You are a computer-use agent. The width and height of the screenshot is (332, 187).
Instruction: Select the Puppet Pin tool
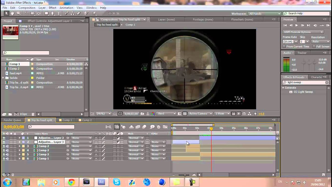(x=94, y=13)
